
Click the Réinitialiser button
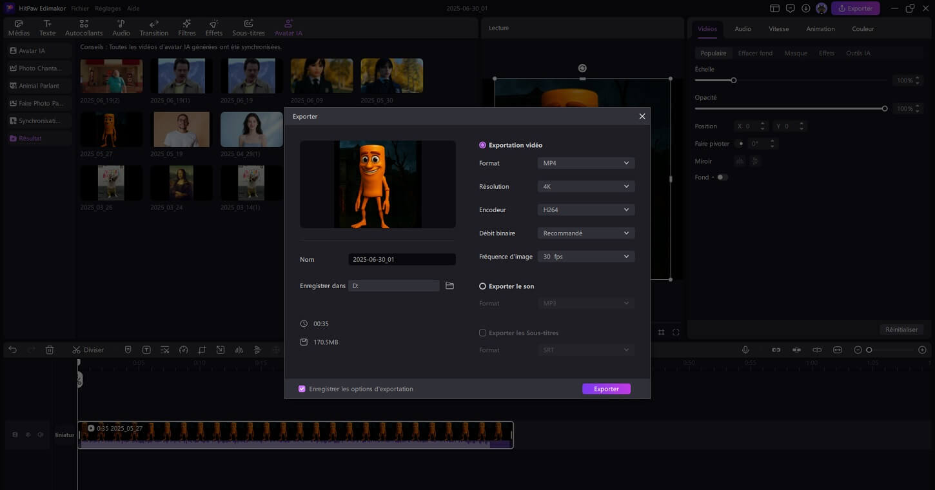coord(901,329)
